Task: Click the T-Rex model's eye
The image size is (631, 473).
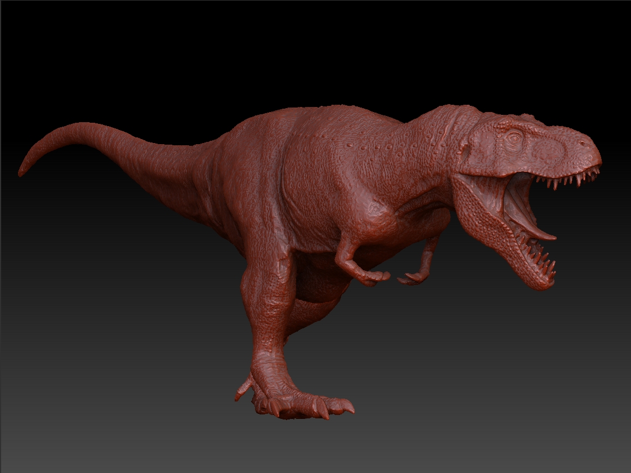Action: pyautogui.click(x=514, y=137)
